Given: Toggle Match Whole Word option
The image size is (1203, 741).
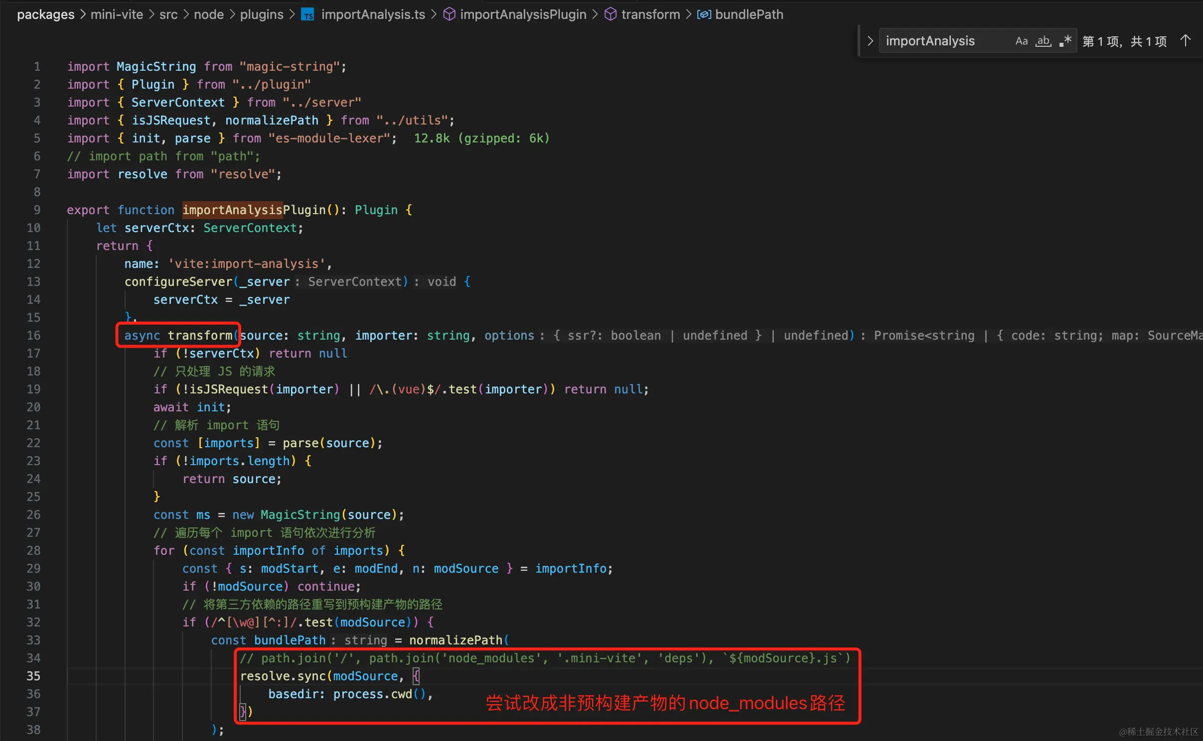Looking at the screenshot, I should pyautogui.click(x=1044, y=41).
